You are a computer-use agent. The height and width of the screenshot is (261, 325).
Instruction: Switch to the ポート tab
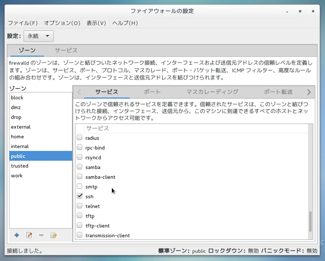click(152, 92)
